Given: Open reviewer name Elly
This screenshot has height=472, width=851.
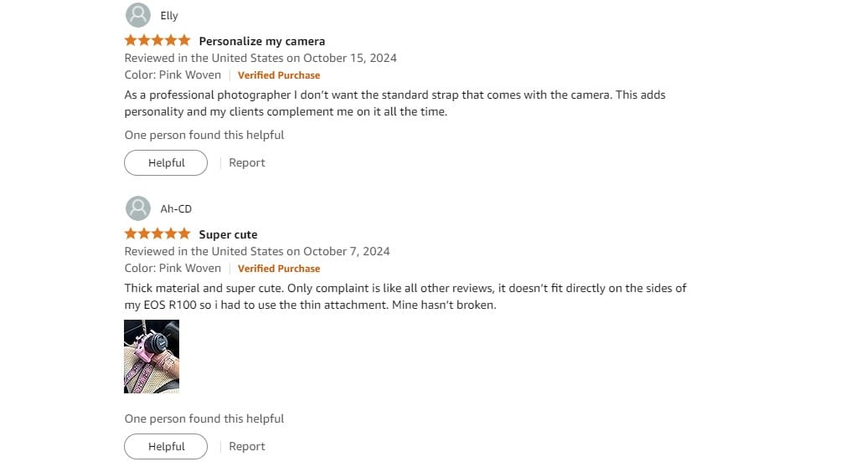Looking at the screenshot, I should pos(169,16).
